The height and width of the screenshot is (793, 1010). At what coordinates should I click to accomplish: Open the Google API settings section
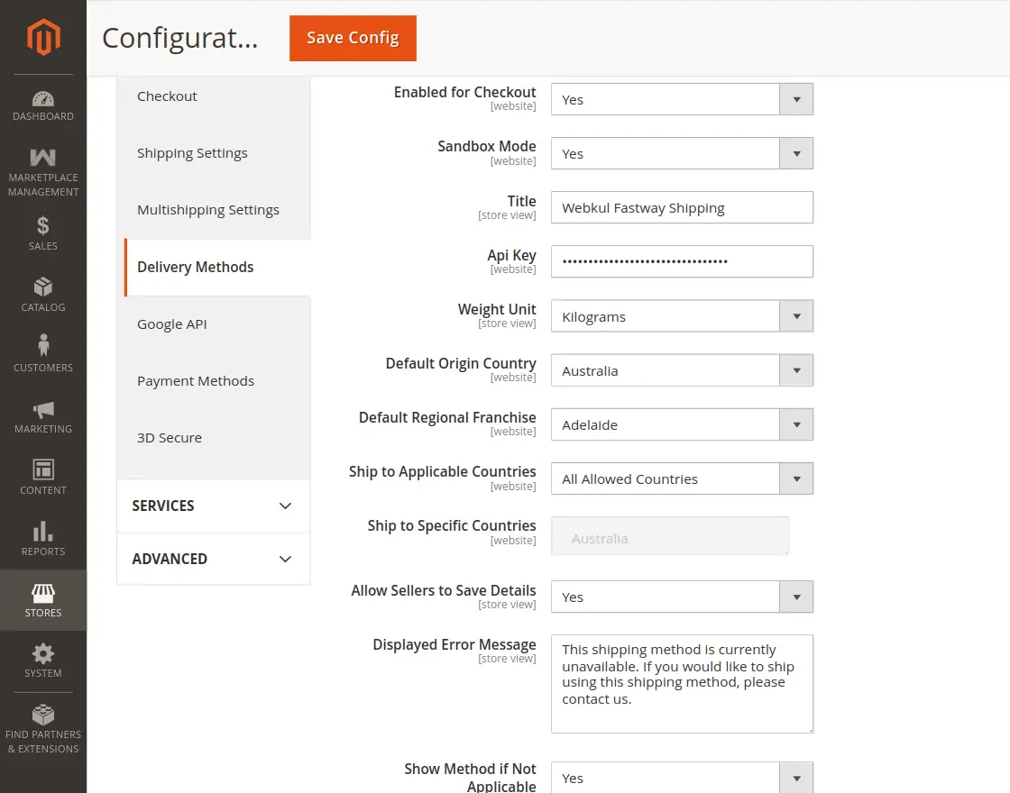click(171, 324)
